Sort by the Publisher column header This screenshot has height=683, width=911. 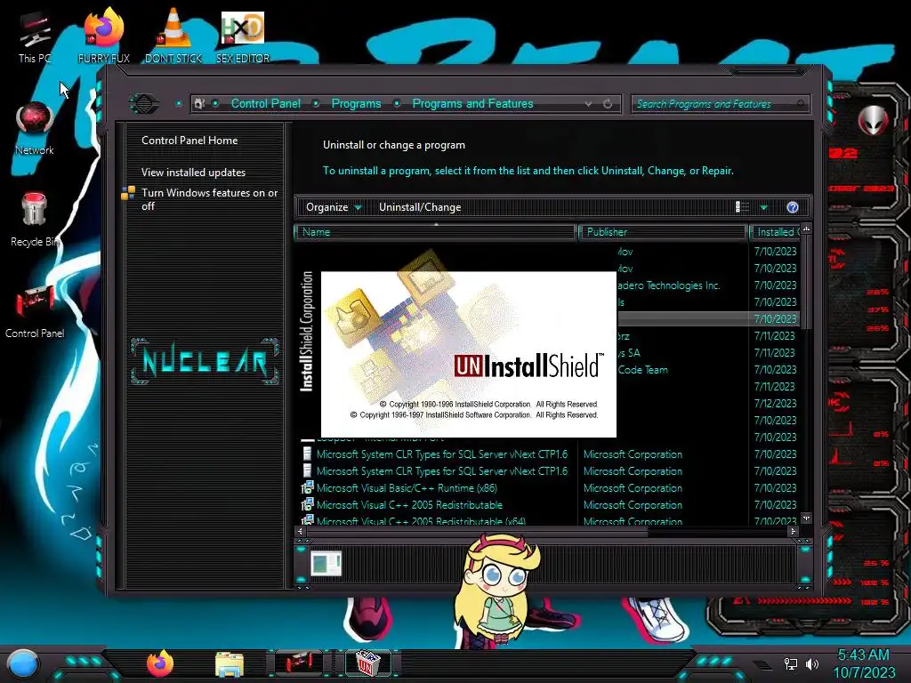[662, 232]
